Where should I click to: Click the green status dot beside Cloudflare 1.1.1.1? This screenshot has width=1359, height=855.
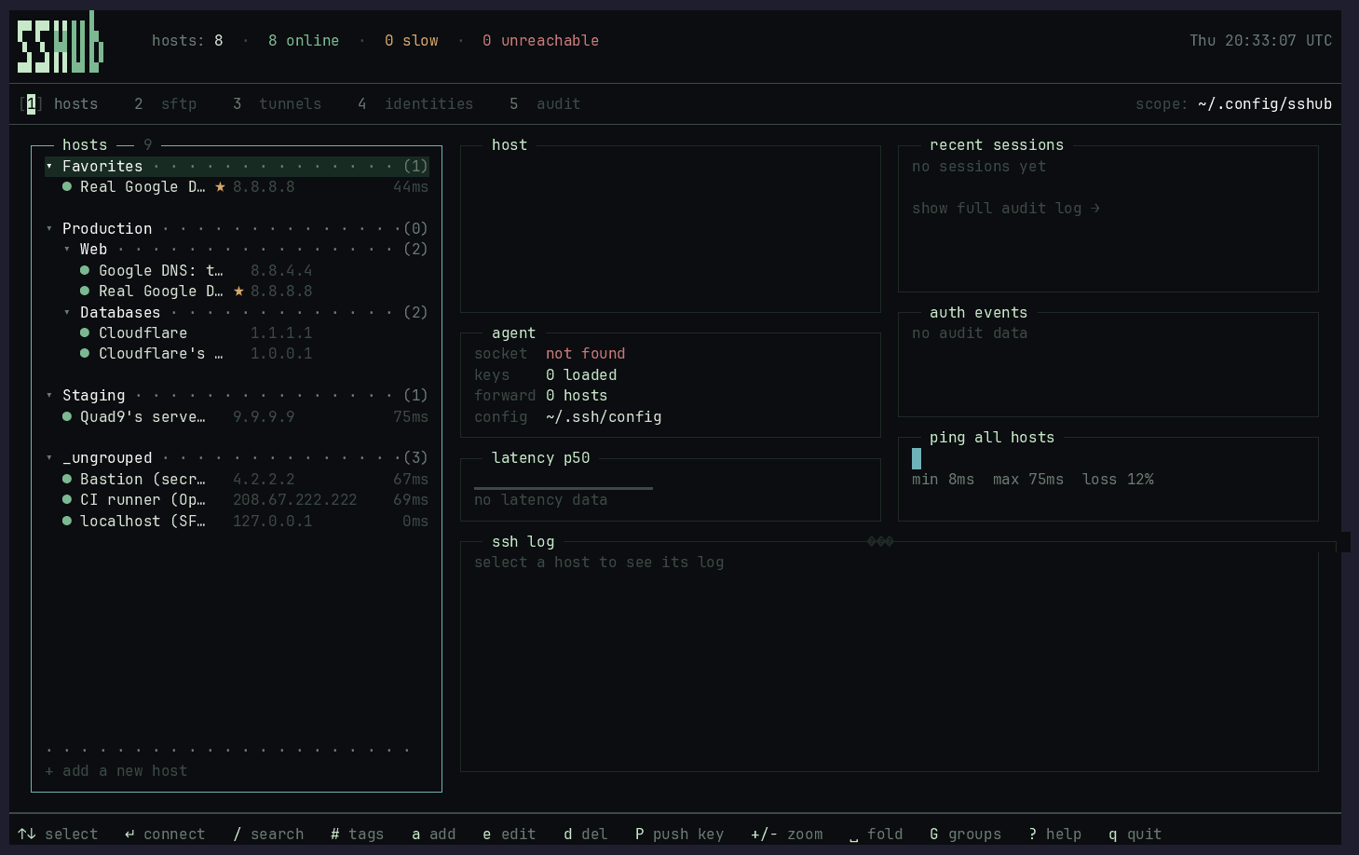point(85,332)
